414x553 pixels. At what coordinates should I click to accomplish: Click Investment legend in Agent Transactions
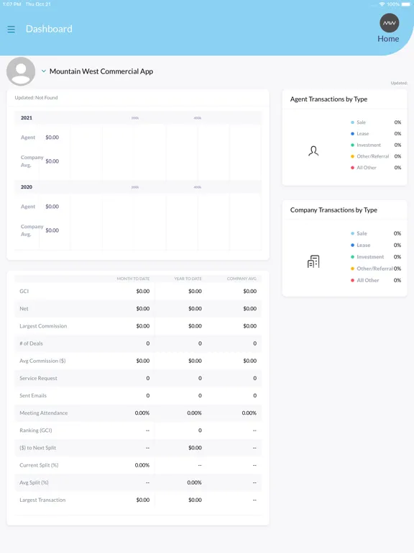(x=369, y=145)
